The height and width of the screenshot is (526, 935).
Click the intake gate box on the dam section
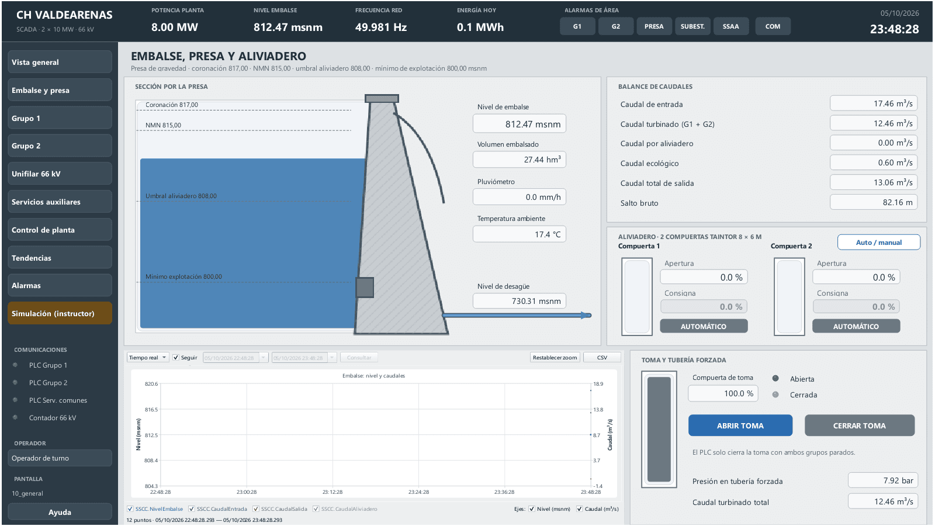(x=365, y=288)
